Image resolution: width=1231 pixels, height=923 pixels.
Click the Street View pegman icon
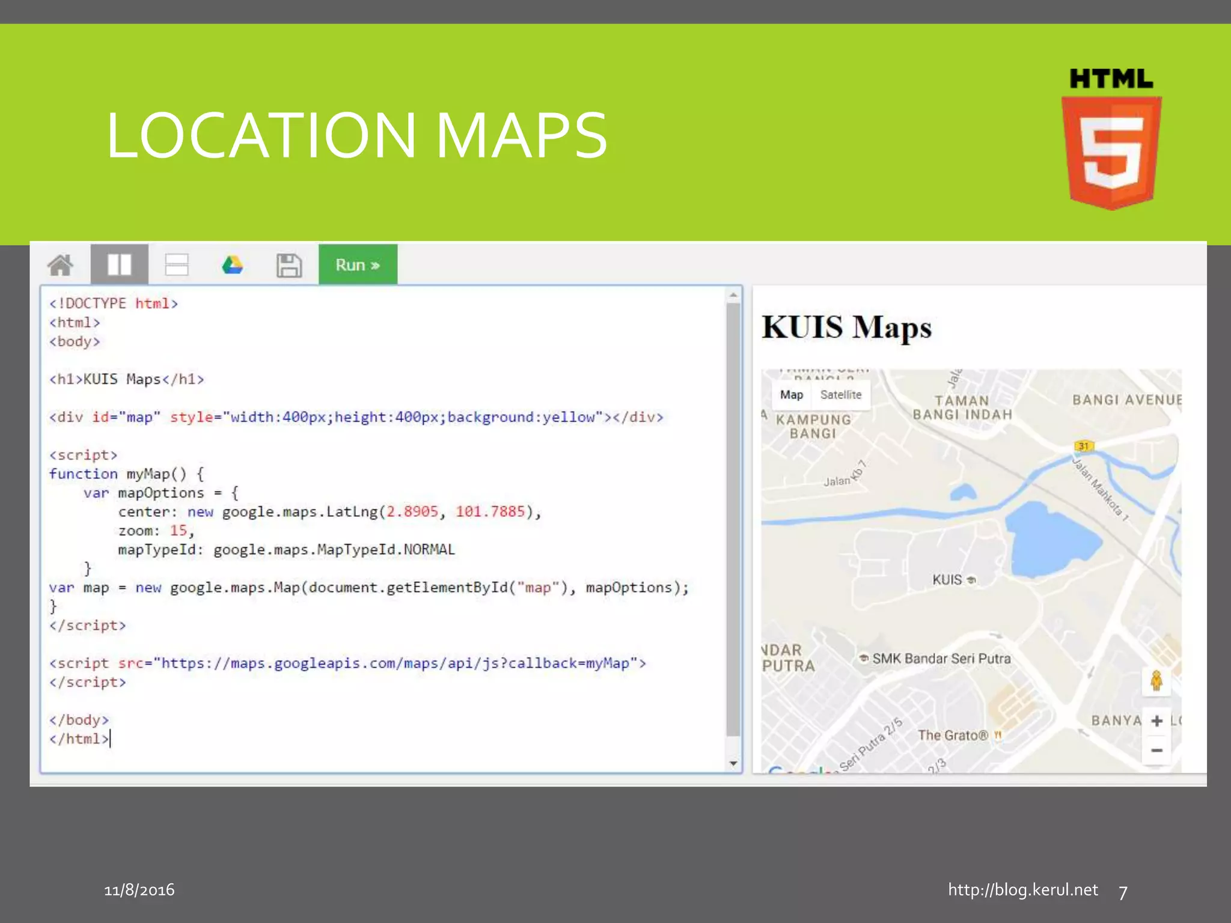(1156, 681)
